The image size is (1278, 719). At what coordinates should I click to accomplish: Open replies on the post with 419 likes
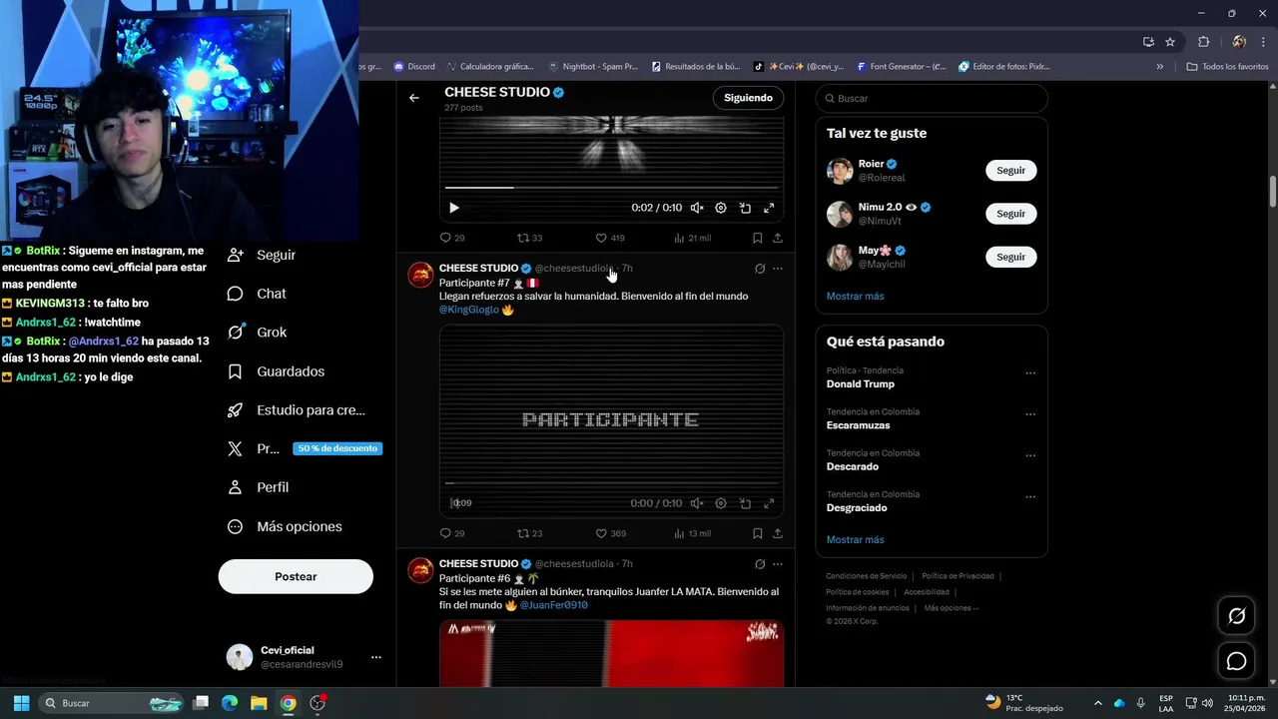point(452,238)
